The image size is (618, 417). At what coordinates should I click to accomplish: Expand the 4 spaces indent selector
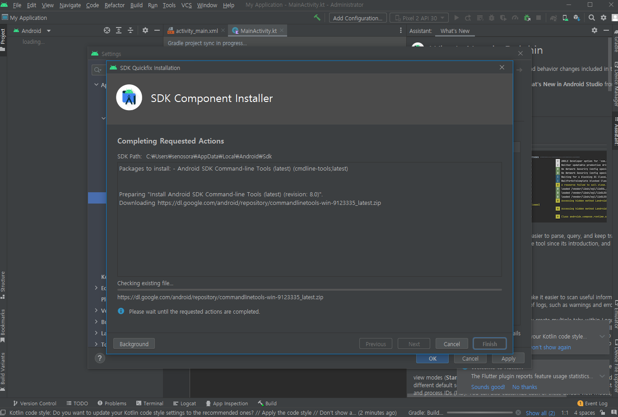[x=585, y=413]
